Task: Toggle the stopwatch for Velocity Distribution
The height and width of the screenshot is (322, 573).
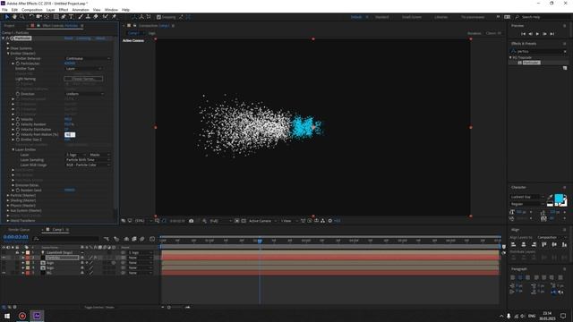Action: tap(18, 130)
